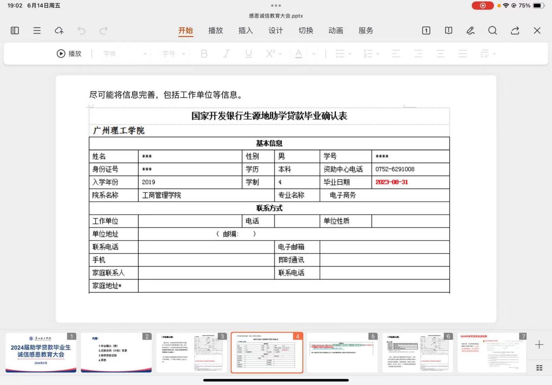The width and height of the screenshot is (552, 385).
Task: Switch to the 插入 tab
Action: pos(245,30)
